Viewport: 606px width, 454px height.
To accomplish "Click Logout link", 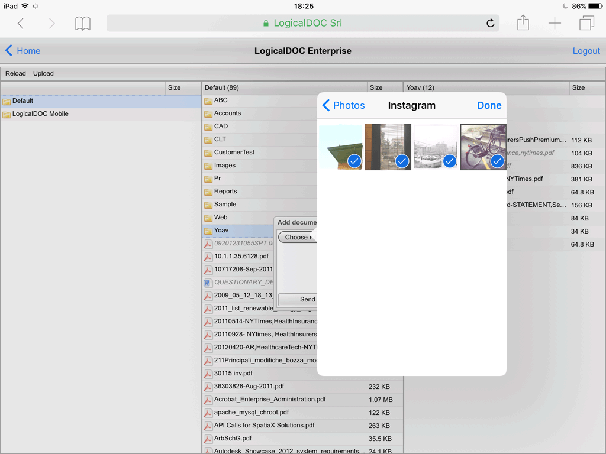I will pos(586,51).
